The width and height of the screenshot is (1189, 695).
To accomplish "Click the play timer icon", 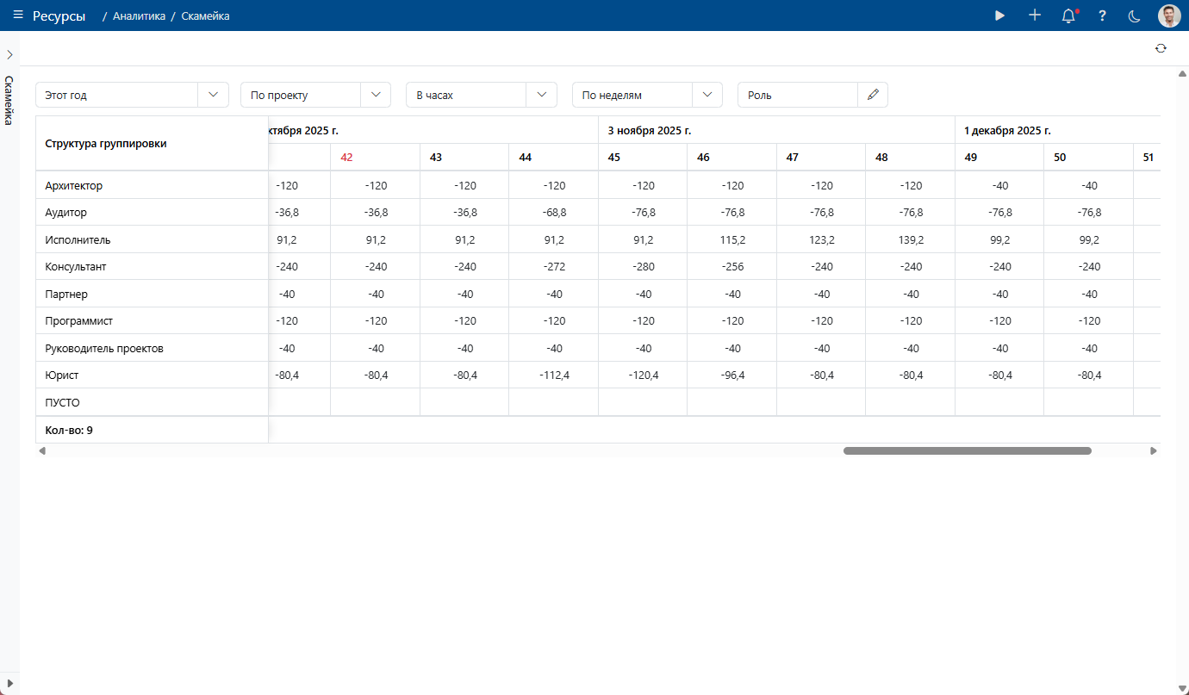I will coord(999,16).
